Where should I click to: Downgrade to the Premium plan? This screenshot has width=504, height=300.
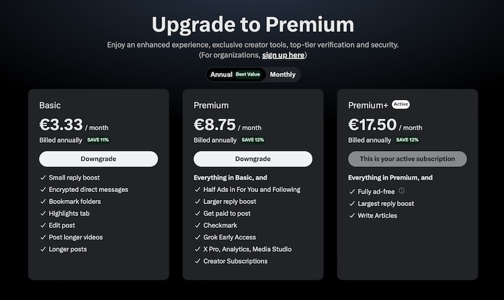[253, 159]
